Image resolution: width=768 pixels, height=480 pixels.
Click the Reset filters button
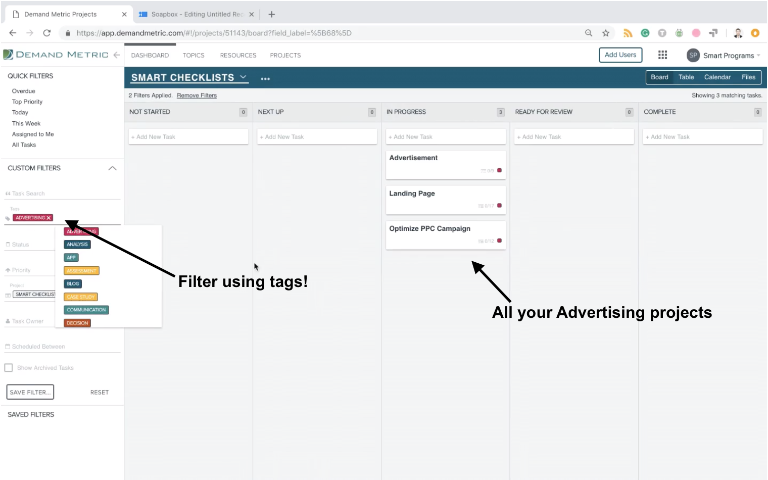100,393
